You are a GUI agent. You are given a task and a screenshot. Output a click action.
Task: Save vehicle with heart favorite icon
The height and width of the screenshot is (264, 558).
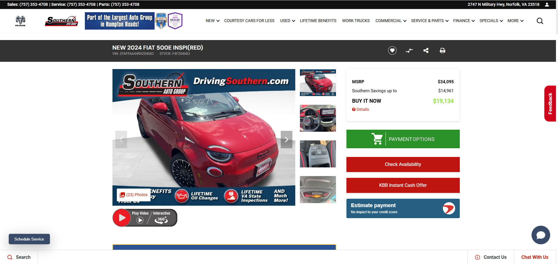coord(392,50)
